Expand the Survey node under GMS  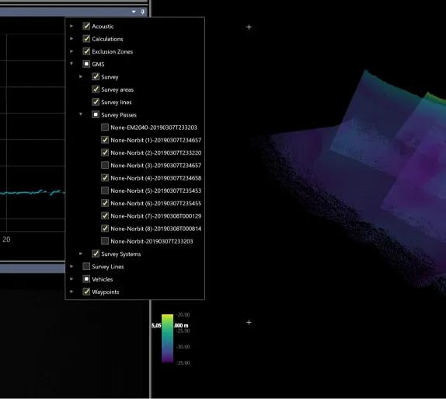[x=81, y=76]
